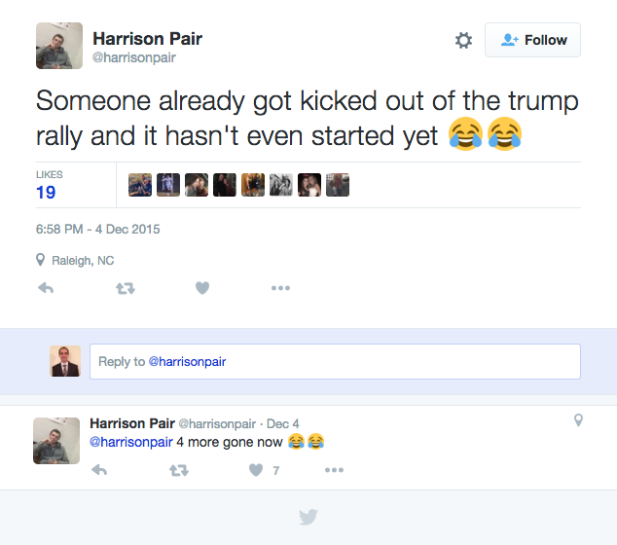The width and height of the screenshot is (617, 545).
Task: Open the 19 likes count
Action: 46,192
